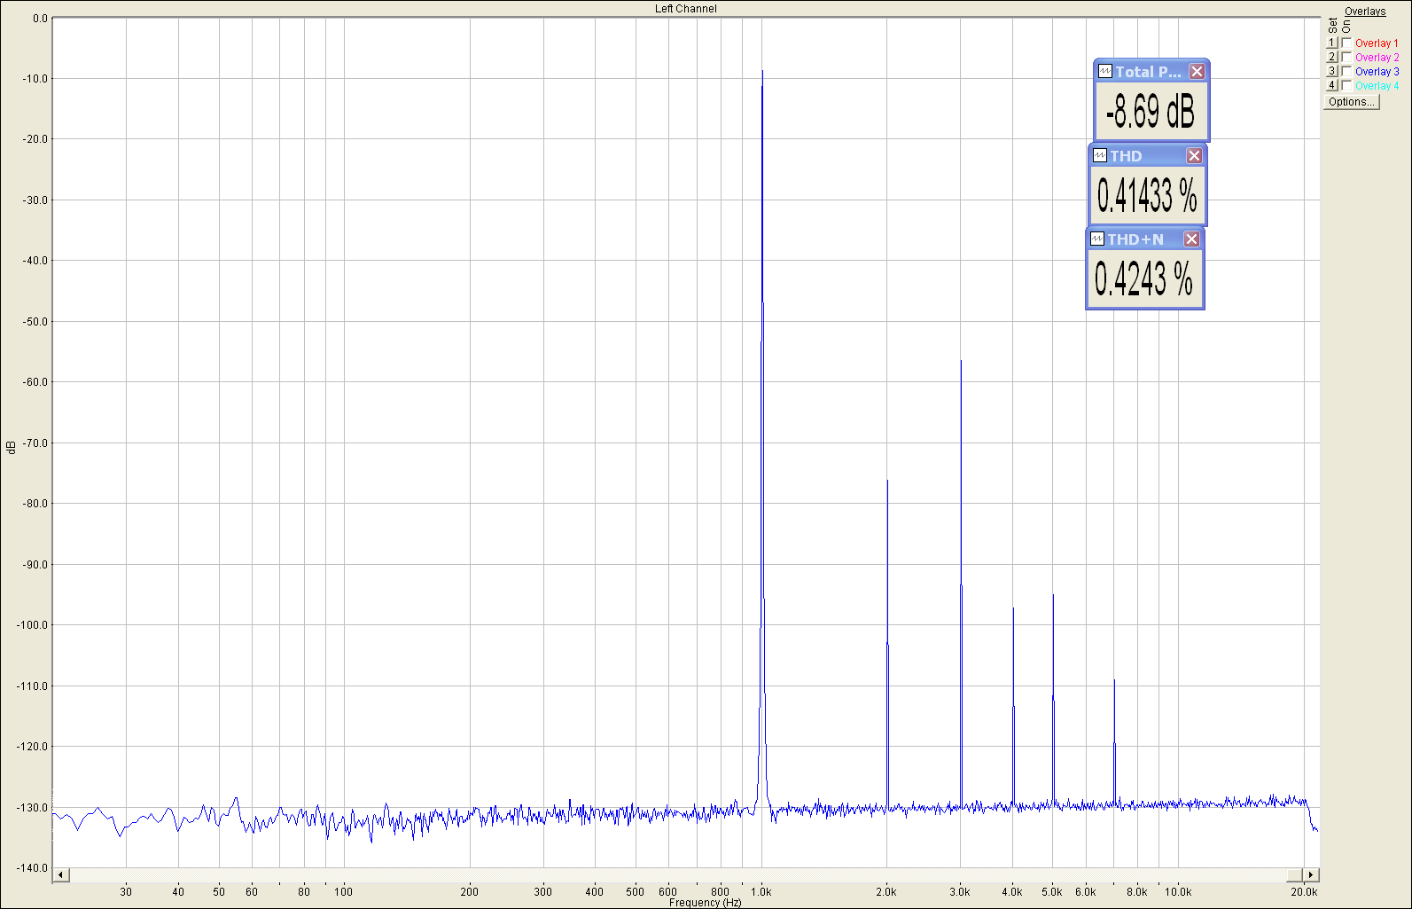The height and width of the screenshot is (909, 1412).
Task: Click the horizontal scrollbar left arrow
Action: point(61,875)
